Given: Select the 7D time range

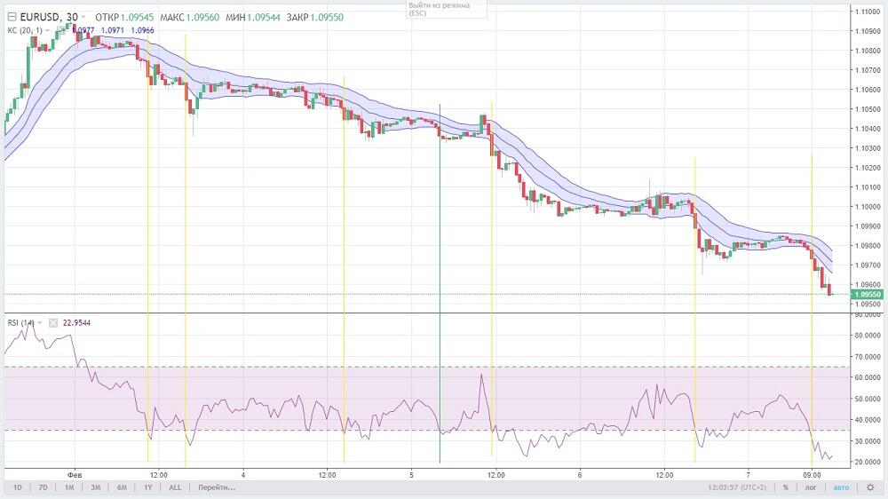Looking at the screenshot, I should tap(44, 487).
